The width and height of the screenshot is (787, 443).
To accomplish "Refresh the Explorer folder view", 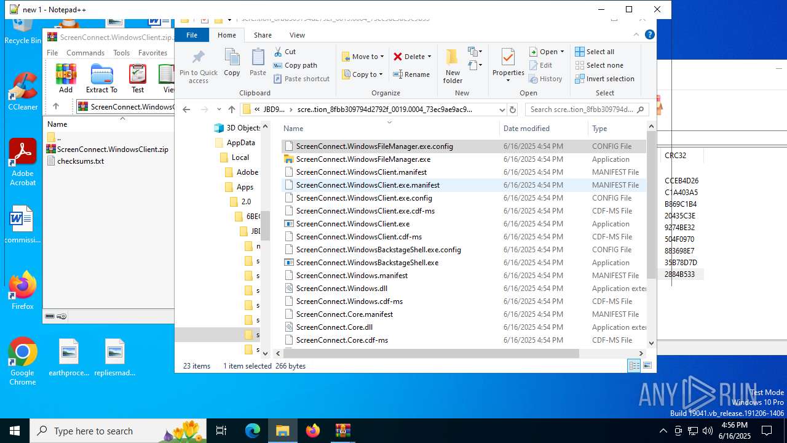I will (512, 110).
